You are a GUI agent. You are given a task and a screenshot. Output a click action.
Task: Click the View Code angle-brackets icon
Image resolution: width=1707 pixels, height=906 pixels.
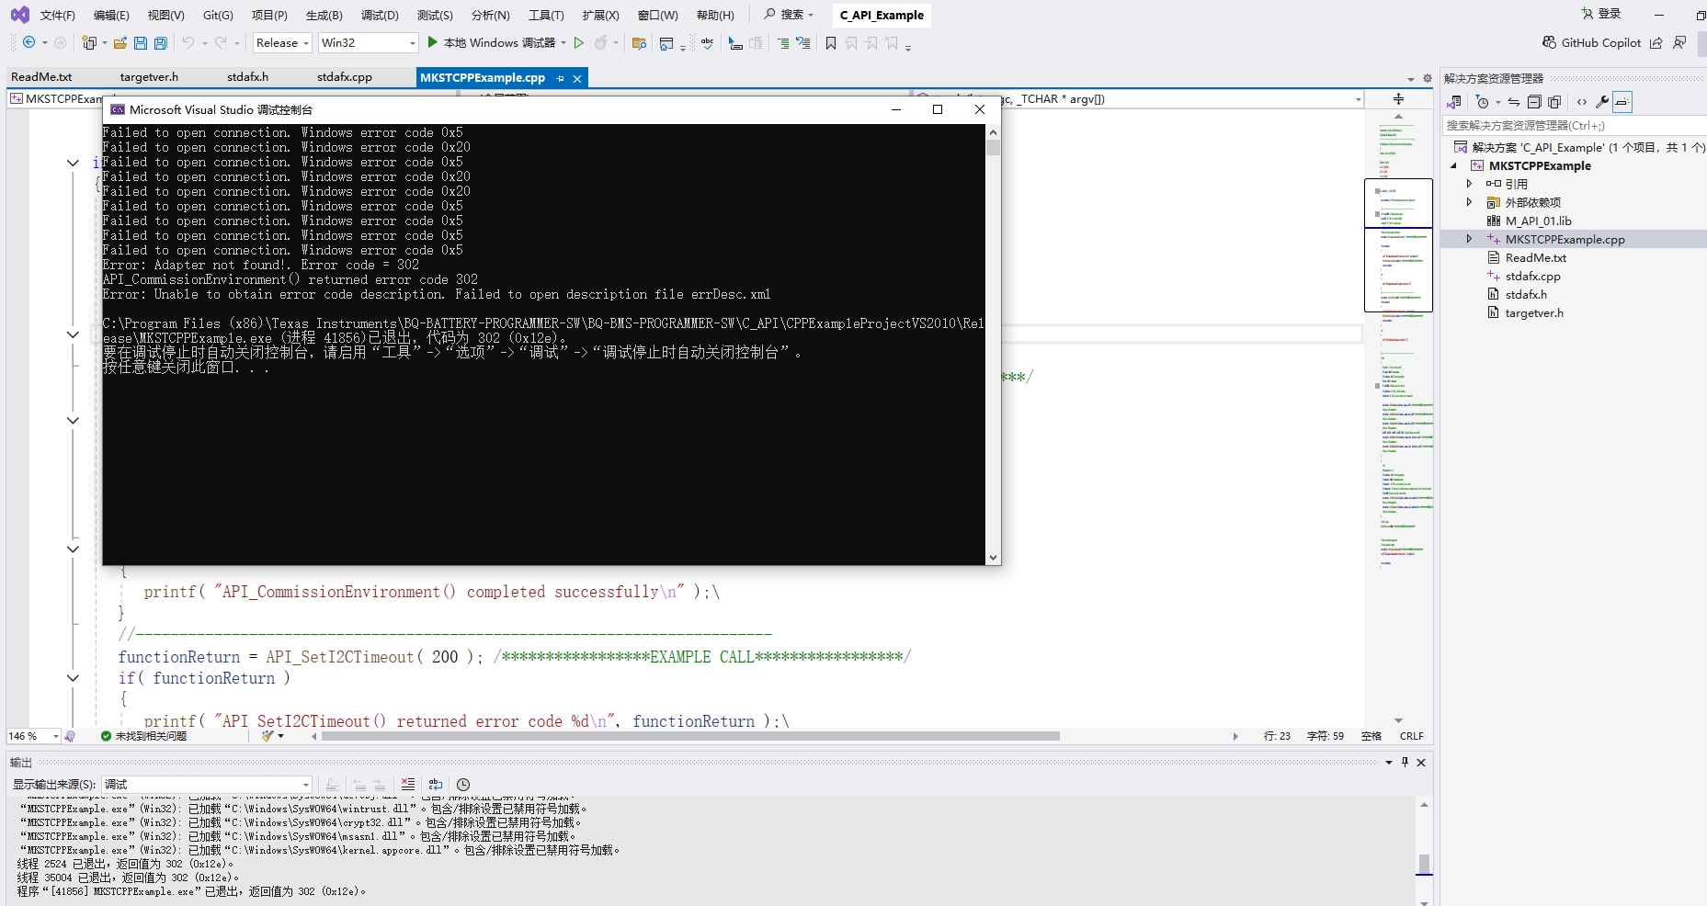coord(1582,102)
